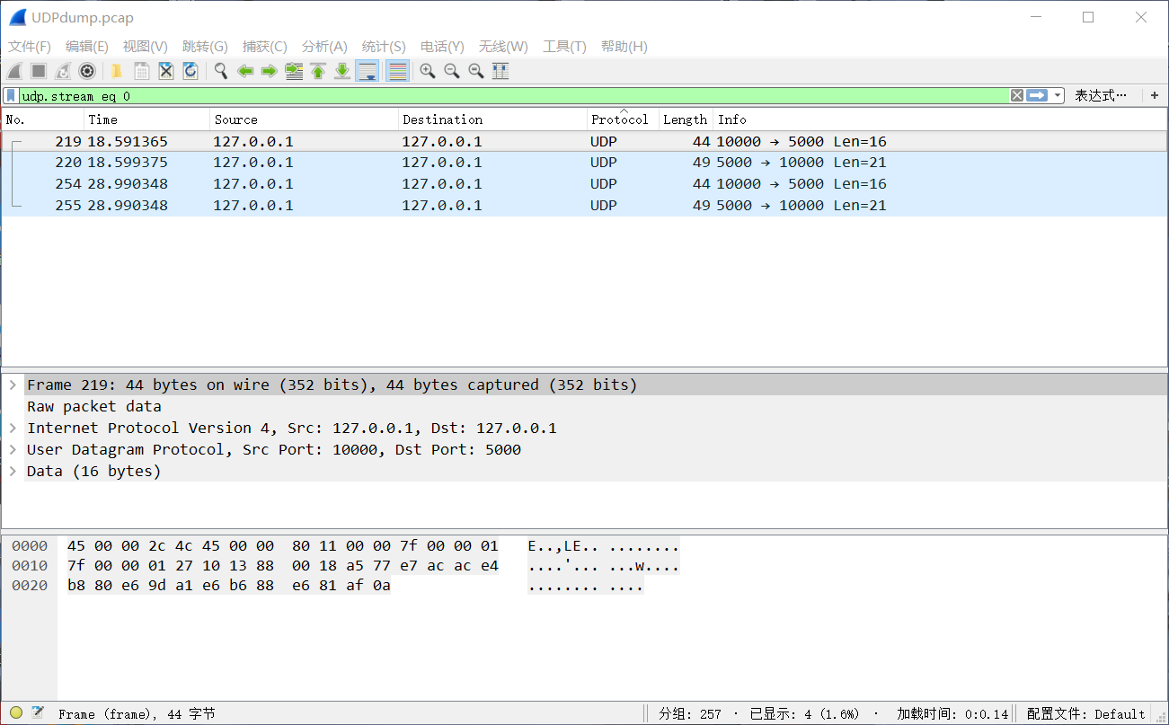Sort by Source column header

[305, 119]
